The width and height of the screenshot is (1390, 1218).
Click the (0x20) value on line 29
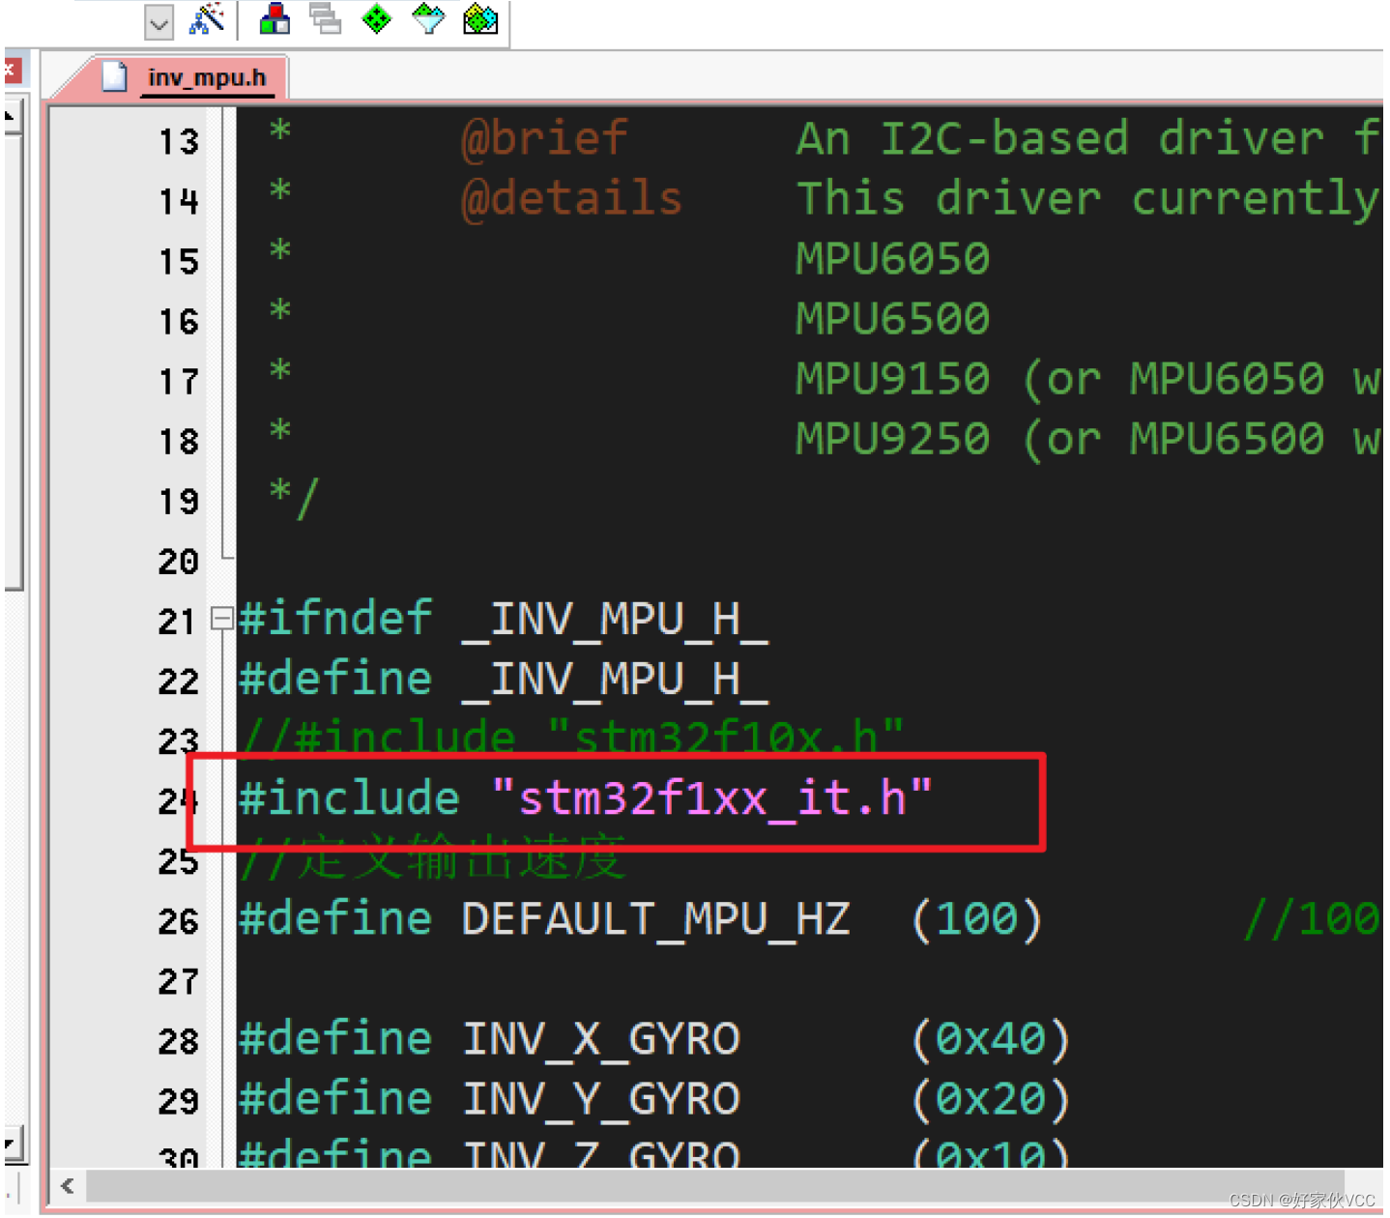(x=990, y=1099)
